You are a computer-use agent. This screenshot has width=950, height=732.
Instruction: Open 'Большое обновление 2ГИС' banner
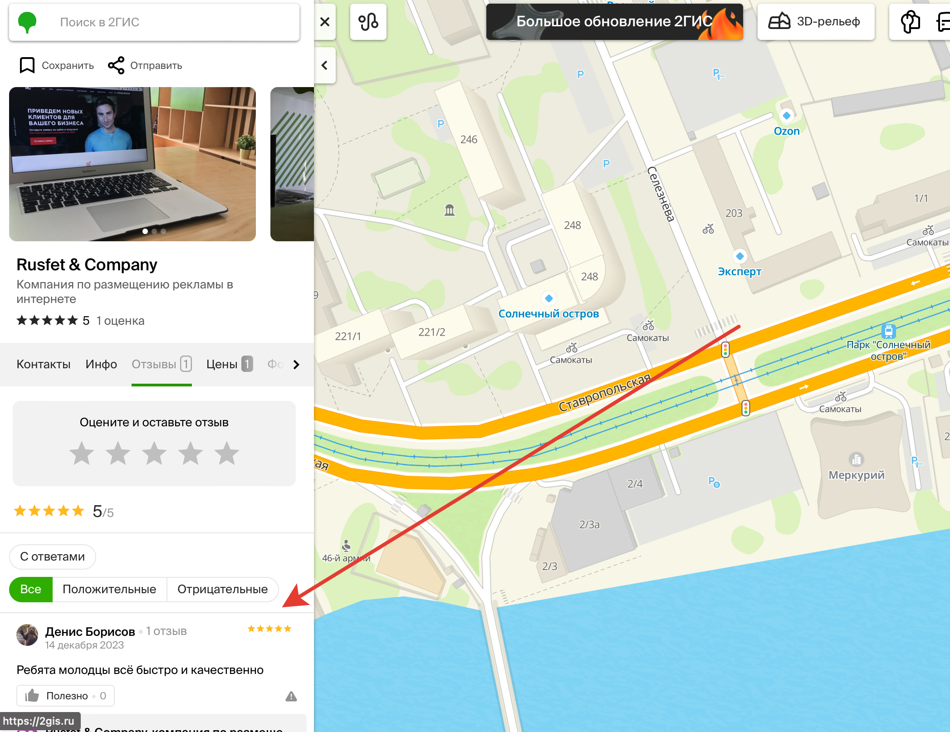tap(614, 22)
